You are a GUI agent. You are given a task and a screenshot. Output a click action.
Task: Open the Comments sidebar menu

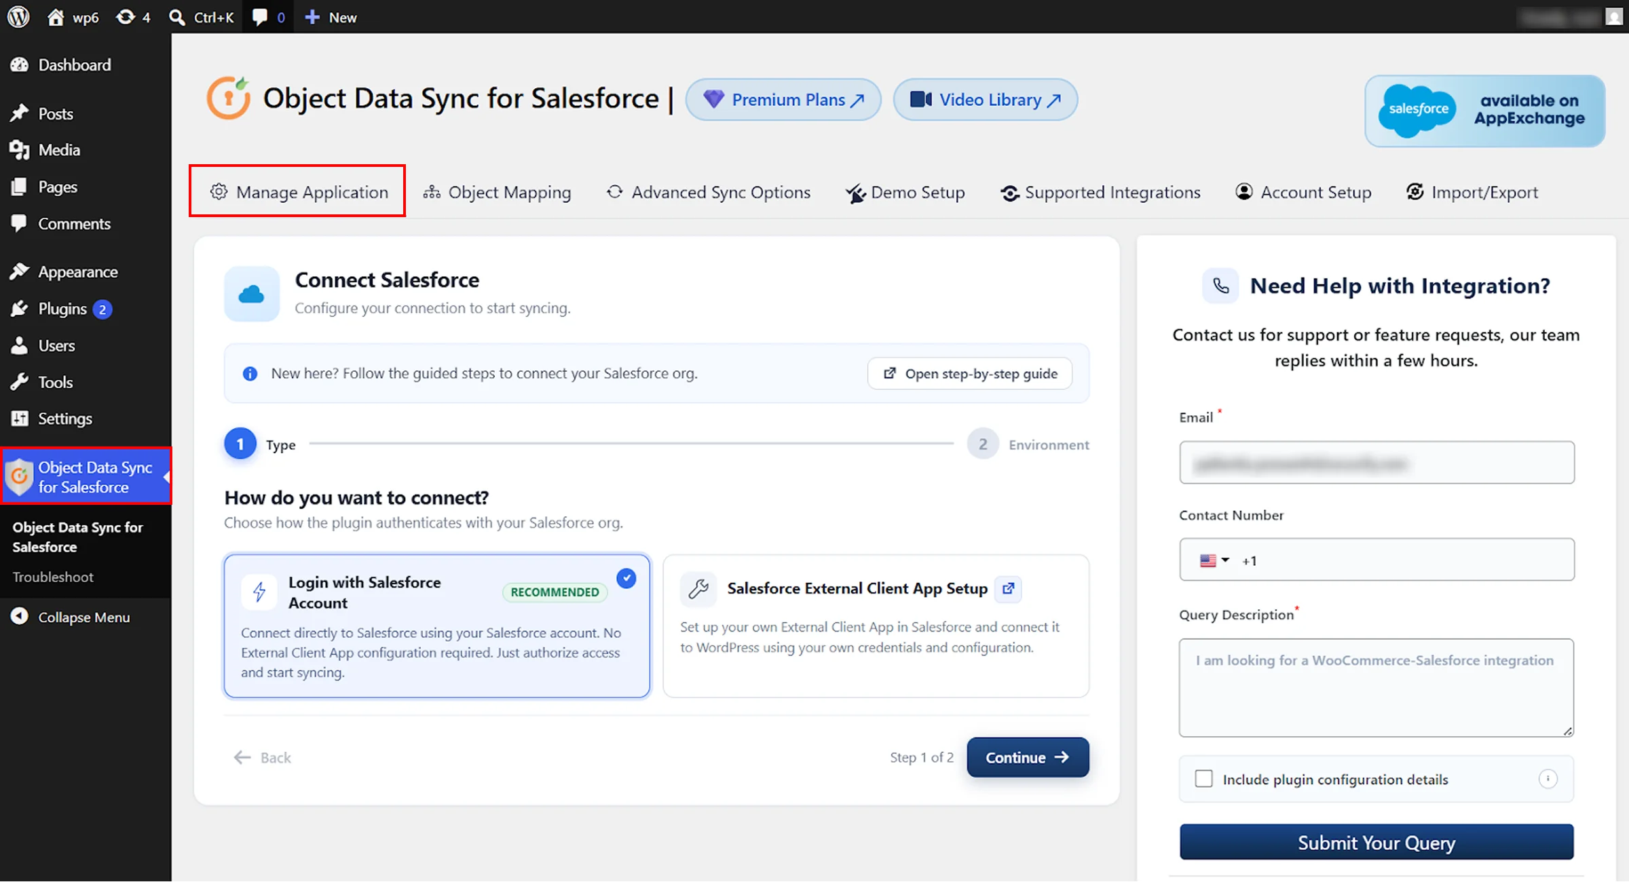[x=74, y=223]
